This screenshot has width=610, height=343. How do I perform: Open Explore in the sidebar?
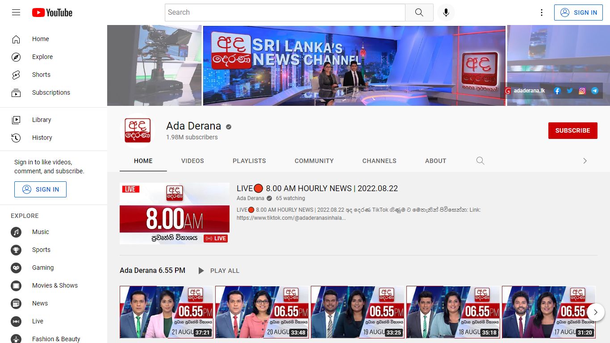[54, 57]
